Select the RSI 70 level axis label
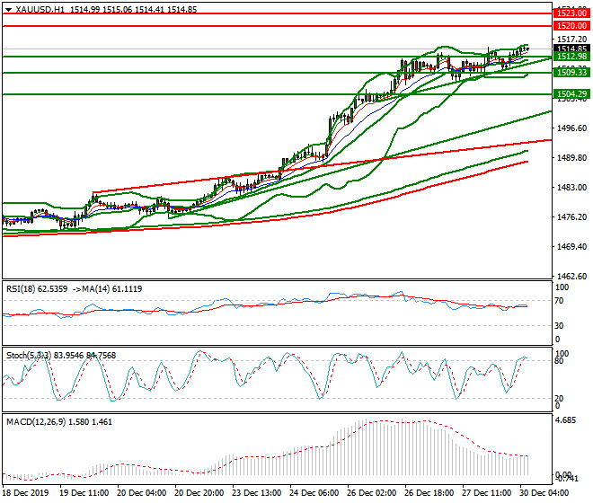 click(560, 301)
